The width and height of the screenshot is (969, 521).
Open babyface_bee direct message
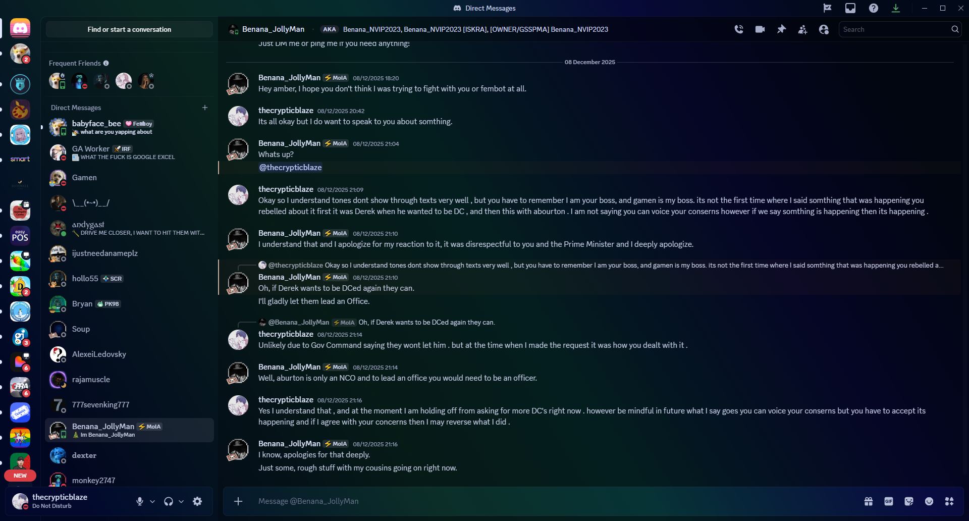pos(129,127)
